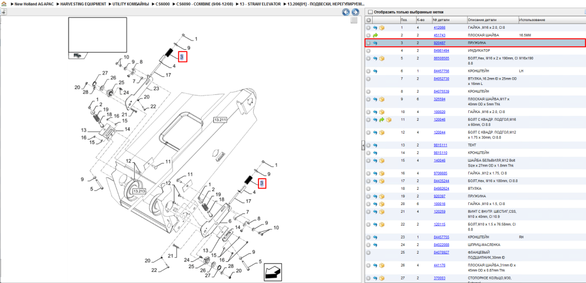This screenshot has height=283, width=586.
Task: Open the 'New Holland AG APAC' breadcrumb
Action: (x=34, y=4)
